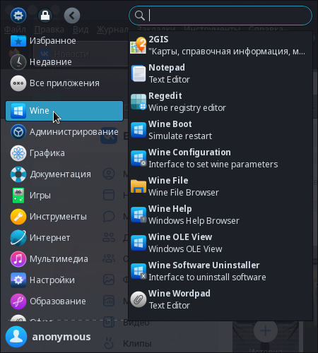Focus the application search field

tap(220, 16)
